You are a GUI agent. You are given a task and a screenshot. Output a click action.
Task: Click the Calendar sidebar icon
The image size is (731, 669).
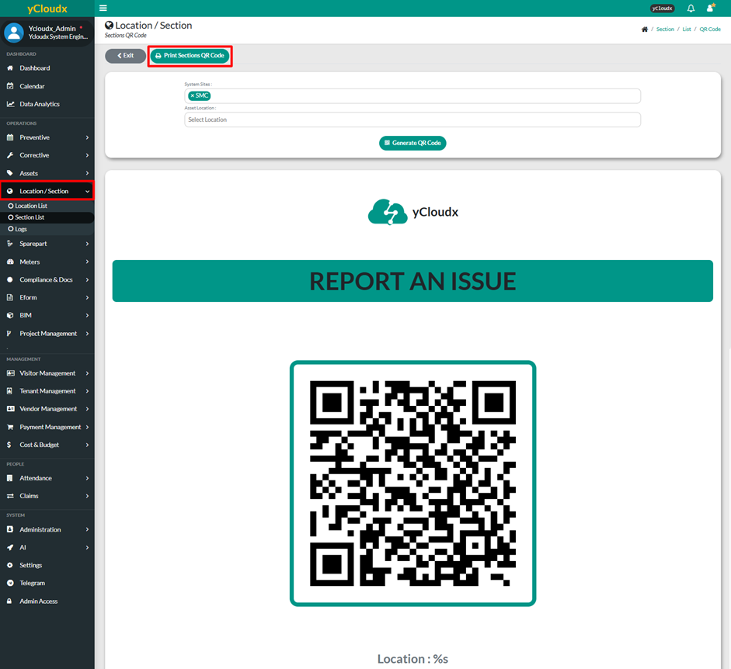(x=10, y=86)
